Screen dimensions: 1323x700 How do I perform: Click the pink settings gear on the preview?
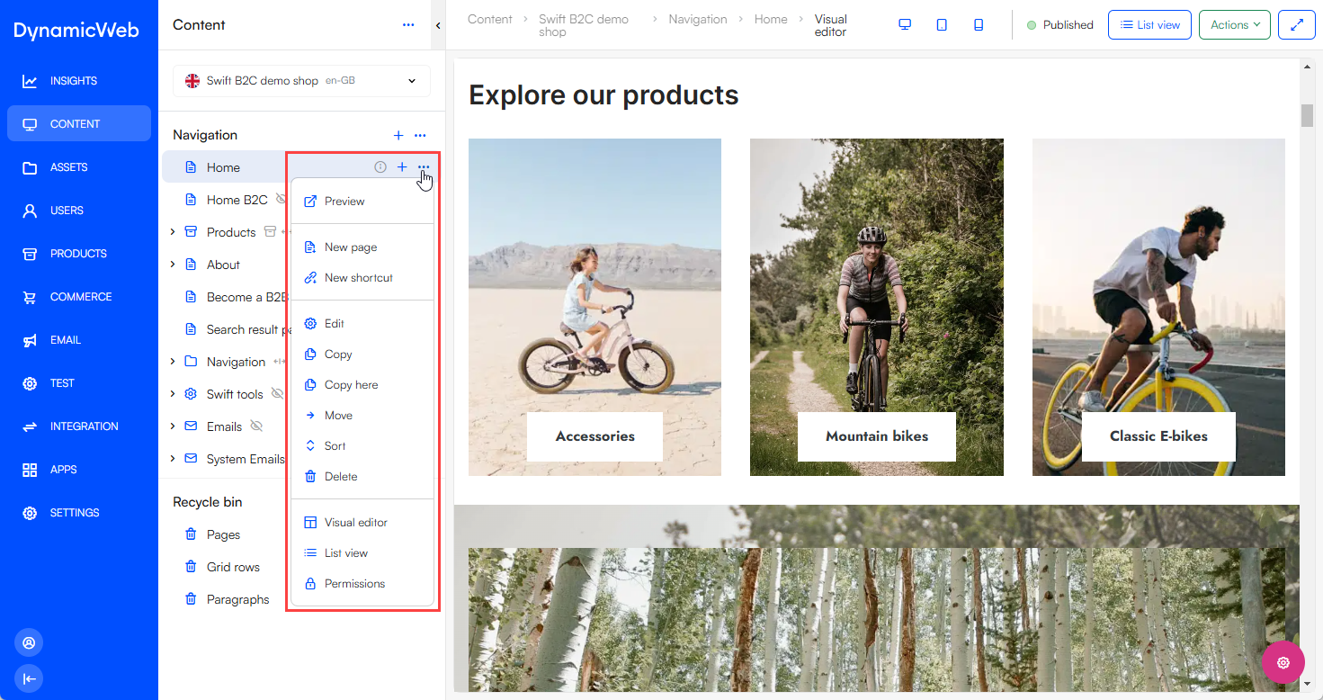click(x=1283, y=662)
